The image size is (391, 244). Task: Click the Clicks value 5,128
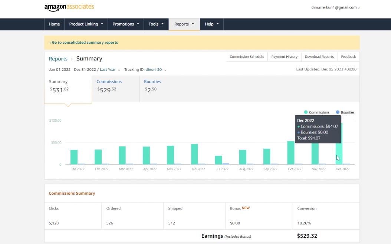[54, 223]
